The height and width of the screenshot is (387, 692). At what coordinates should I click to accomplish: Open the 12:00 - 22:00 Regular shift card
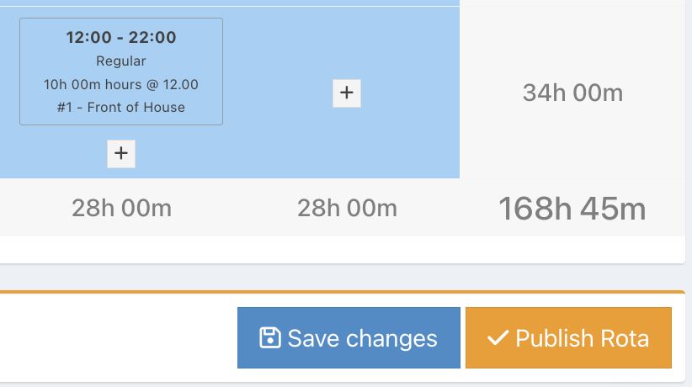click(x=121, y=72)
